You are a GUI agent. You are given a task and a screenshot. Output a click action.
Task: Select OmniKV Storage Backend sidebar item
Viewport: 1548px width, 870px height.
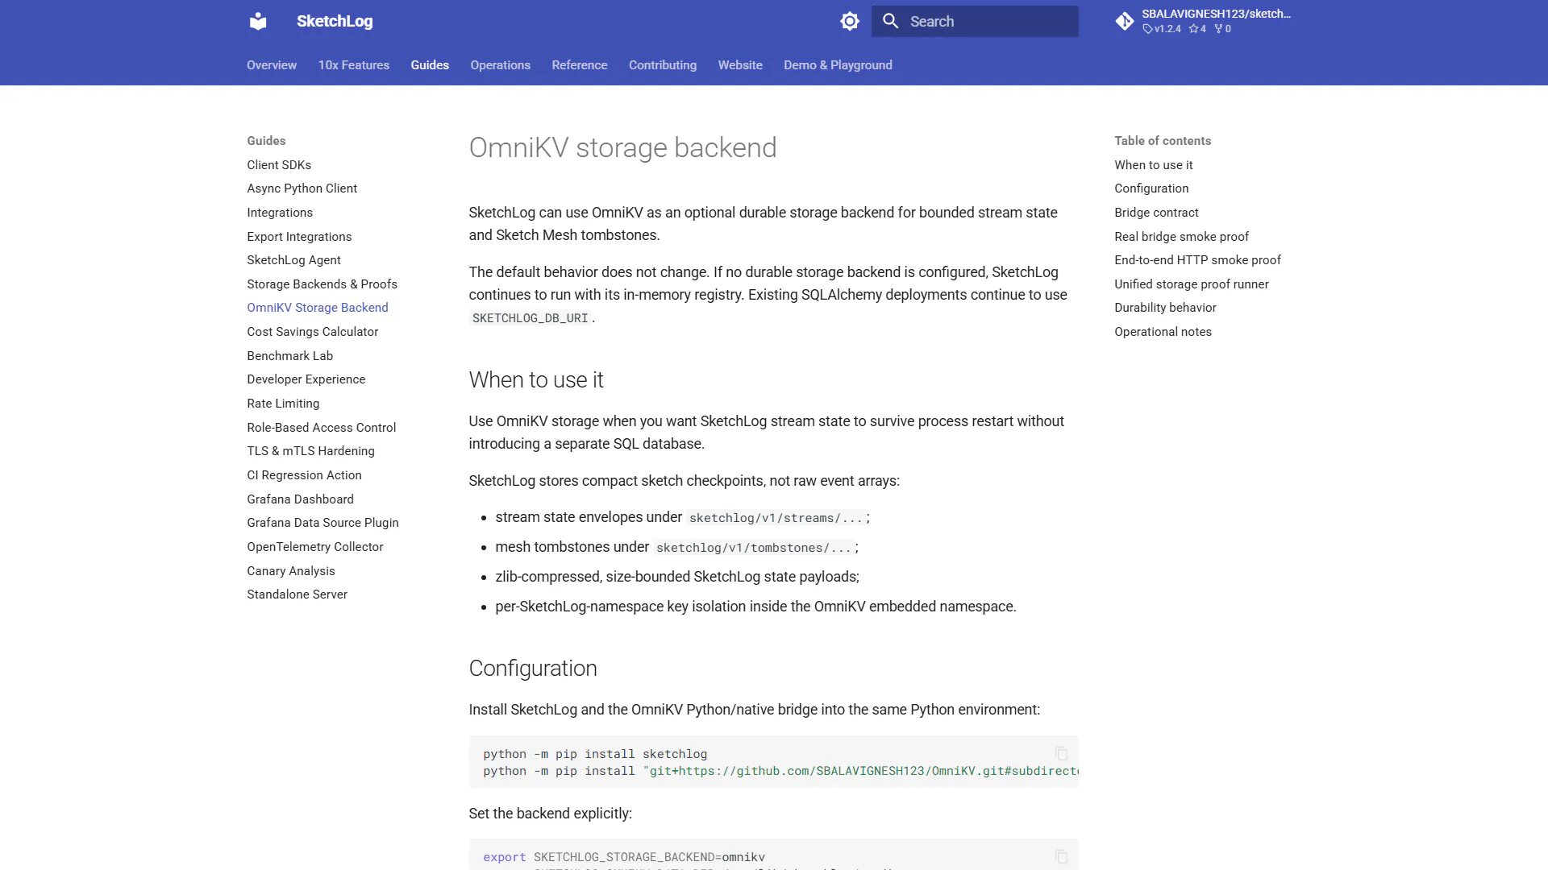pyautogui.click(x=318, y=308)
